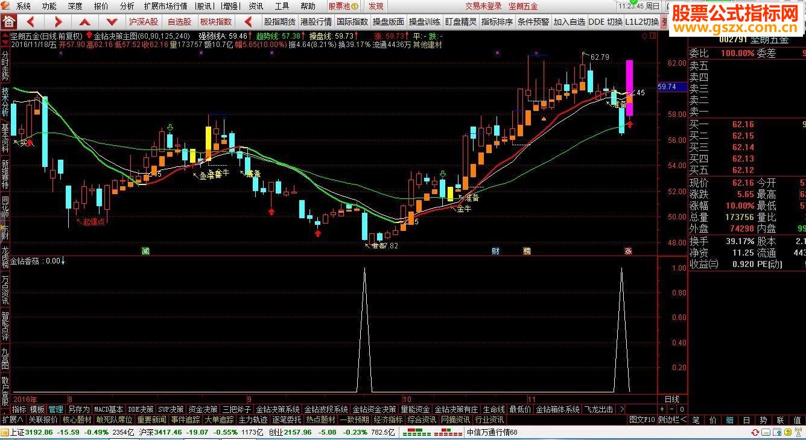Click the 国际指数 toolbar button
Image resolution: width=806 pixels, height=440 pixels.
pyautogui.click(x=352, y=22)
